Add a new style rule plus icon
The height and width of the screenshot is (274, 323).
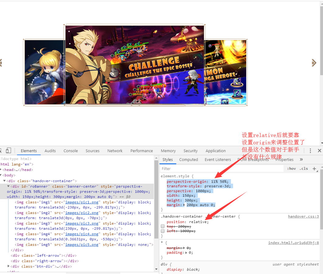pyautogui.click(x=314, y=169)
